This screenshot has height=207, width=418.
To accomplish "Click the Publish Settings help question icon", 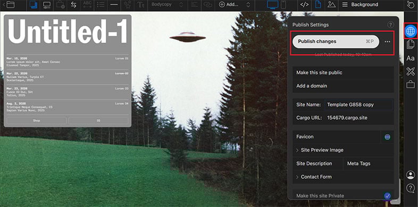I will [x=390, y=25].
